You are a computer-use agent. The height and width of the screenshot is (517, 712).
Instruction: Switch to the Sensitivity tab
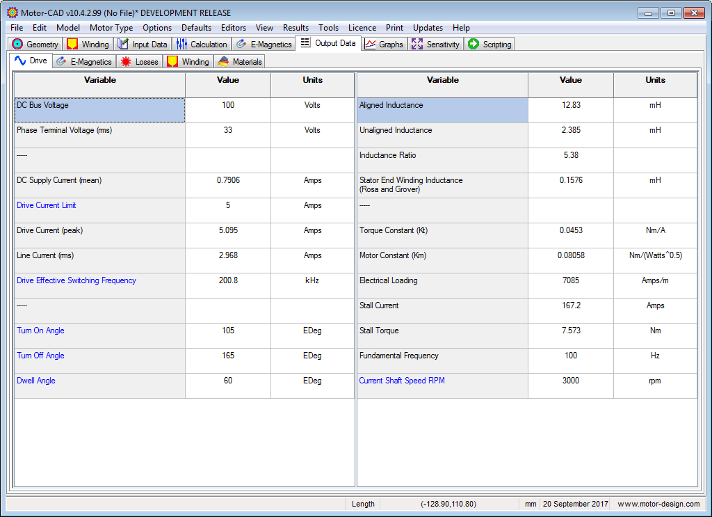point(435,44)
